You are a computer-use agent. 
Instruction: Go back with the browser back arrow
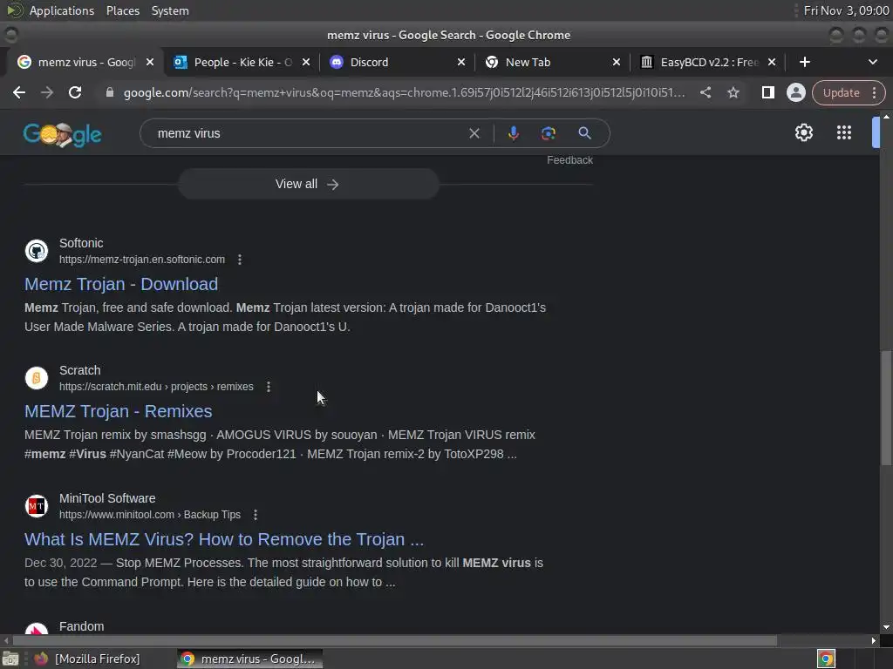tap(19, 92)
